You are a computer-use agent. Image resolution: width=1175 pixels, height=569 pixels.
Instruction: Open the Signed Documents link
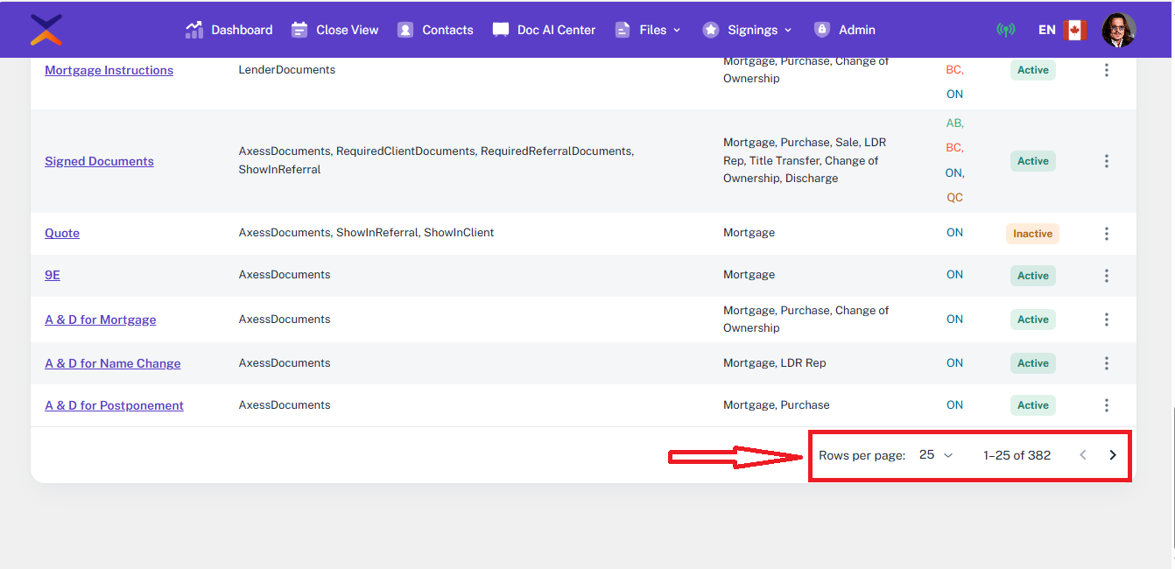[x=99, y=161]
